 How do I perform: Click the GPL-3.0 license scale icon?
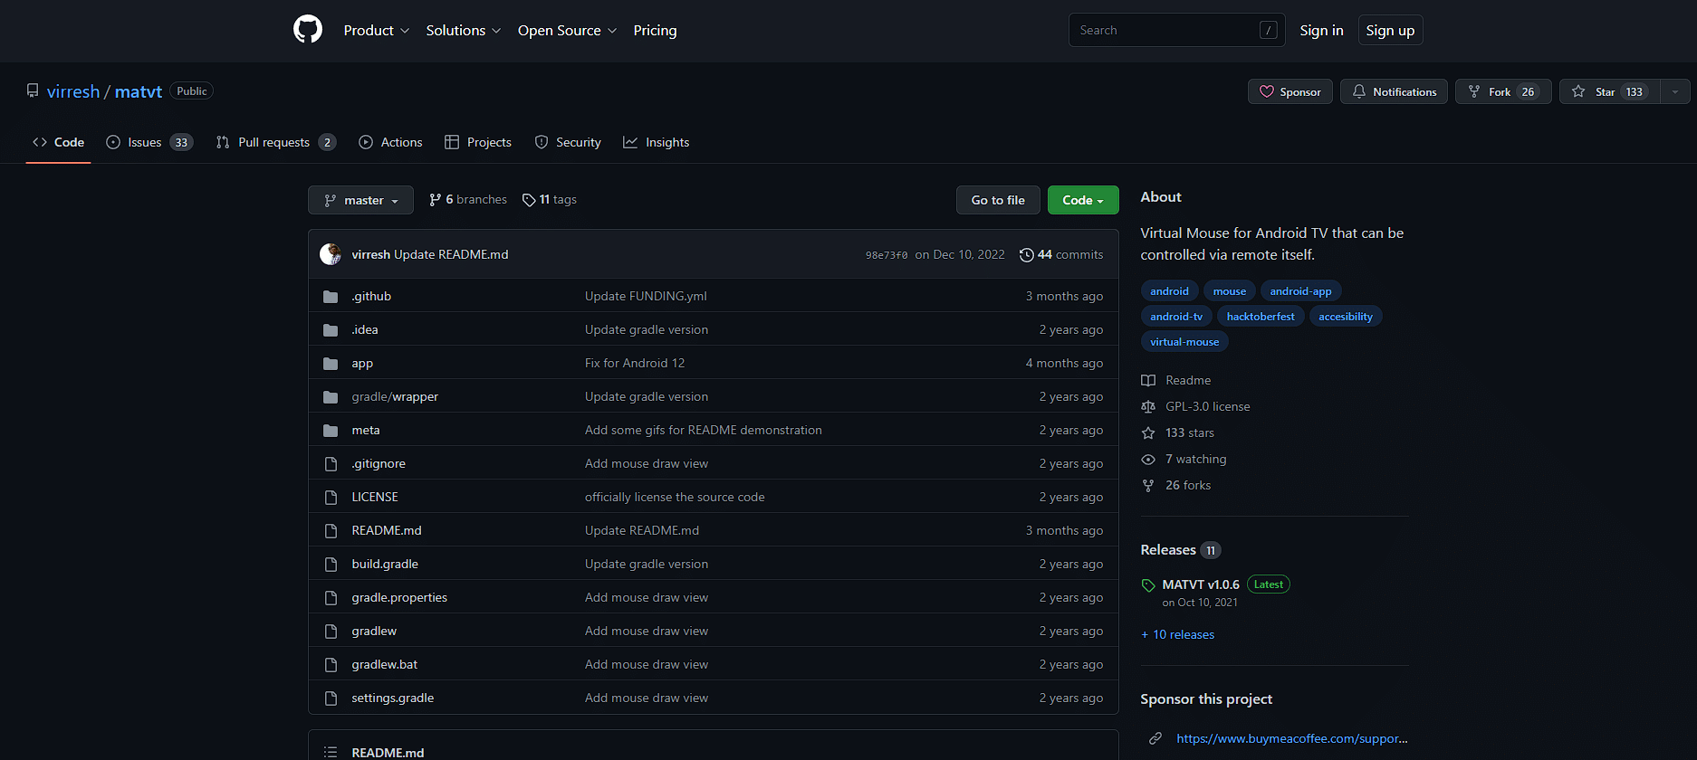(x=1148, y=407)
